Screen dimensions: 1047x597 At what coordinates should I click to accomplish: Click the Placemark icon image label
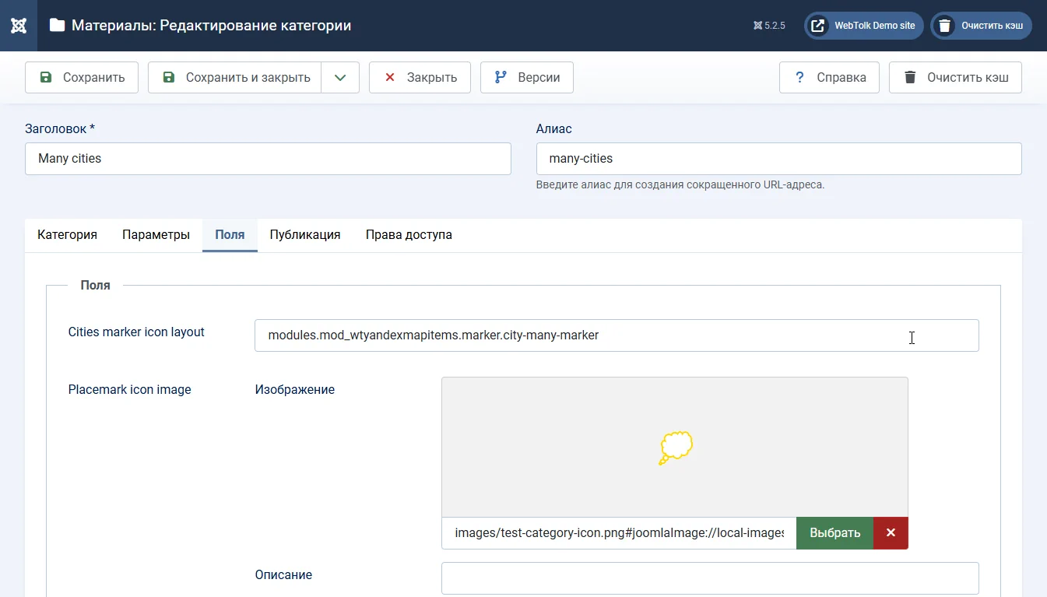tap(130, 390)
